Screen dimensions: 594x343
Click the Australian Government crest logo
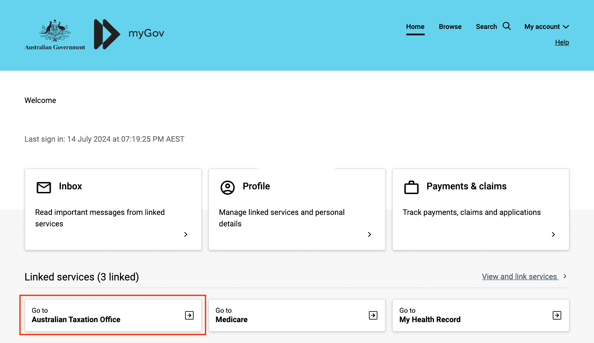pyautogui.click(x=55, y=34)
